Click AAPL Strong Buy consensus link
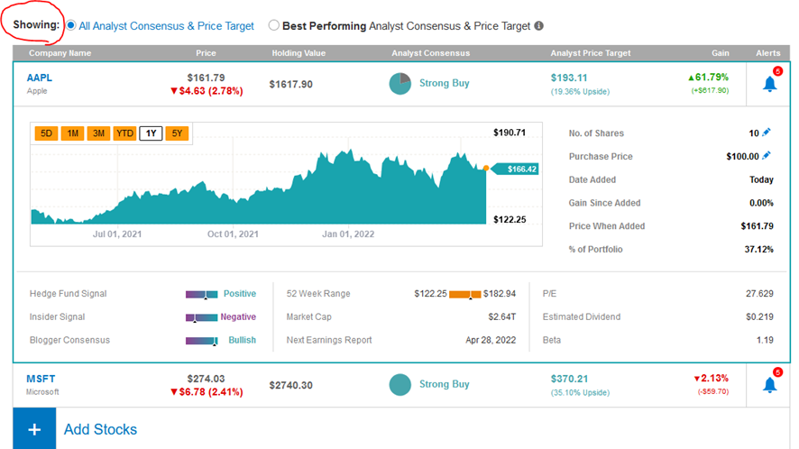Viewport: 799px width, 449px height. click(x=445, y=83)
